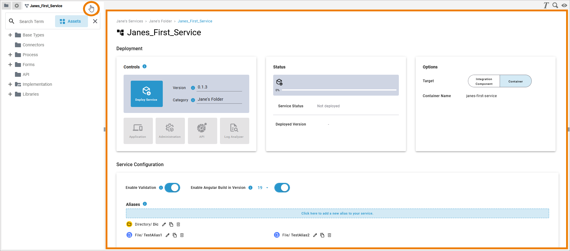570x251 pixels.
Task: Click here to add a new alias link
Action: 337,213
